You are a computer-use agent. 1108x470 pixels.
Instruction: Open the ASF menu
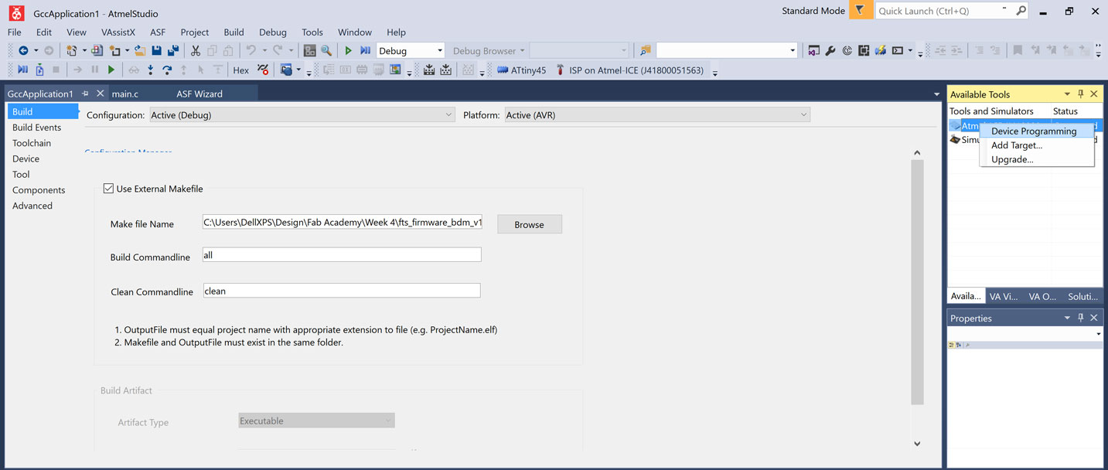click(158, 32)
